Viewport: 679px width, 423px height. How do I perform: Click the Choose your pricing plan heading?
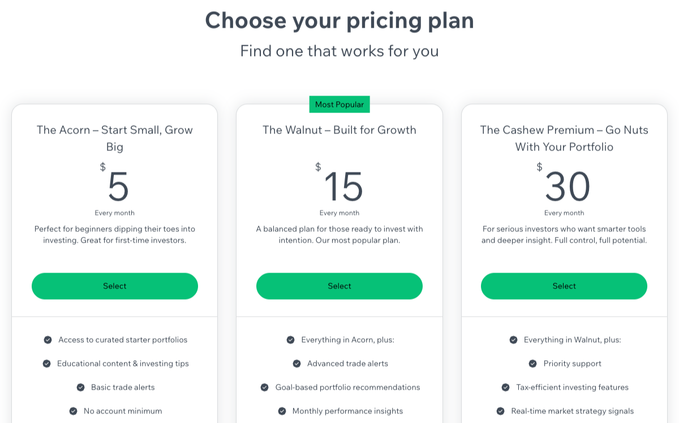point(339,21)
